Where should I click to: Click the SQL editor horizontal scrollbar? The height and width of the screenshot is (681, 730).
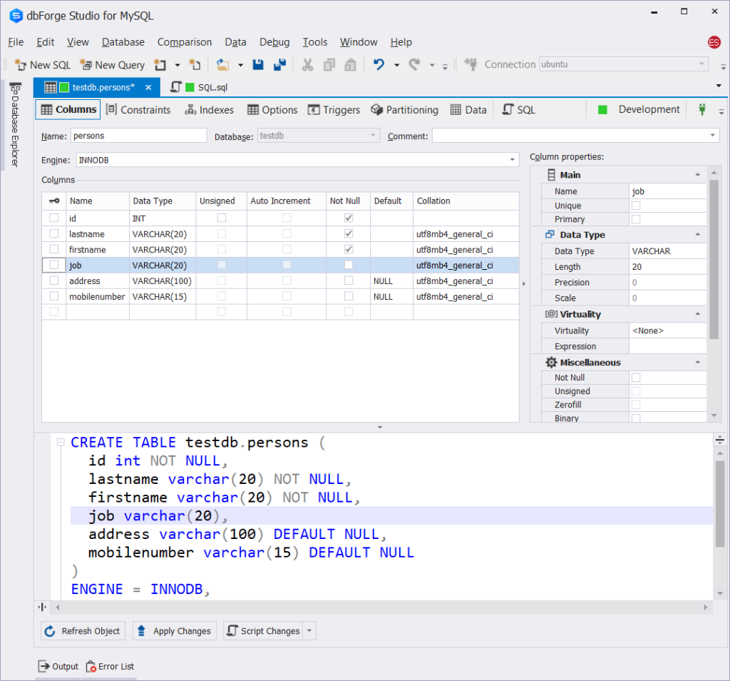point(381,607)
